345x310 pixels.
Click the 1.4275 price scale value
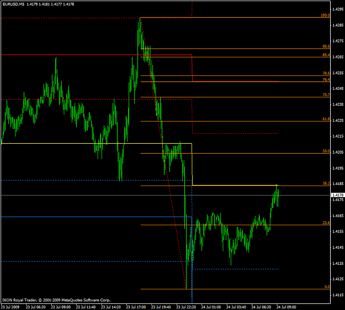(338, 41)
